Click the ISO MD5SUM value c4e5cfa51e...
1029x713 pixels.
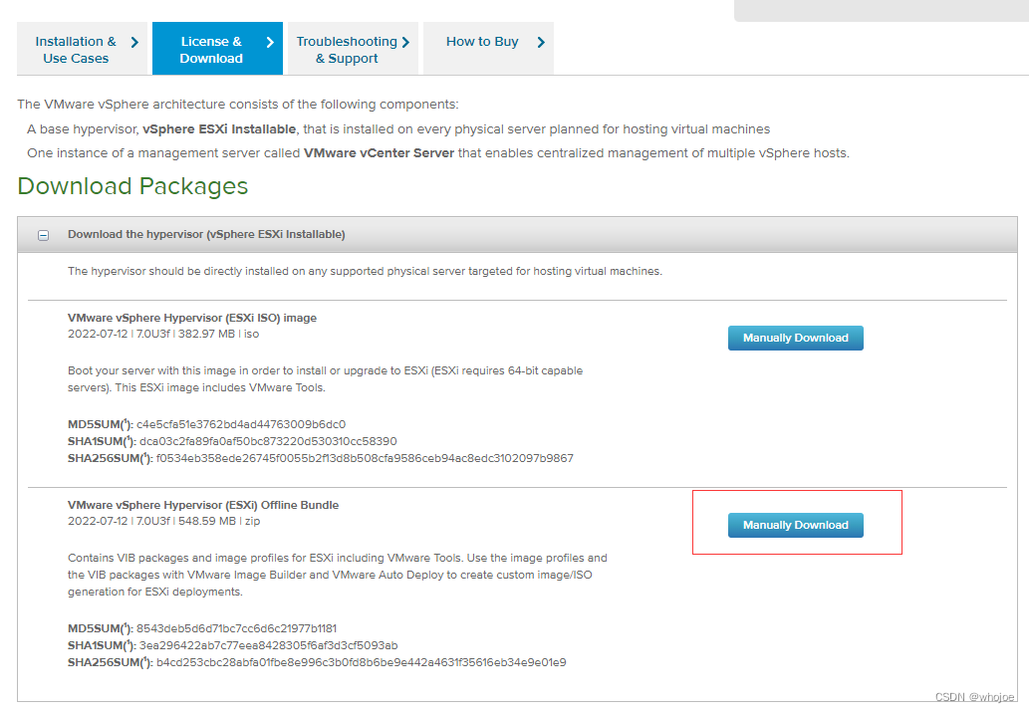click(241, 424)
